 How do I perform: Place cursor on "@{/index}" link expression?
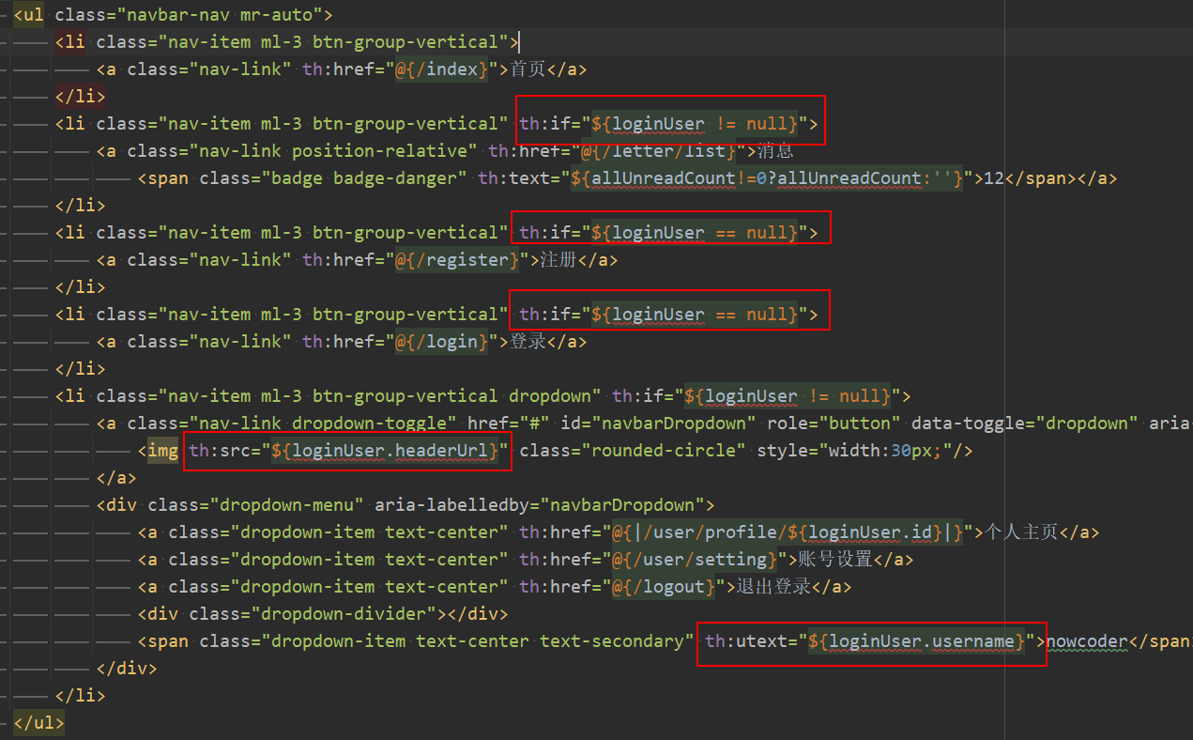(x=441, y=69)
